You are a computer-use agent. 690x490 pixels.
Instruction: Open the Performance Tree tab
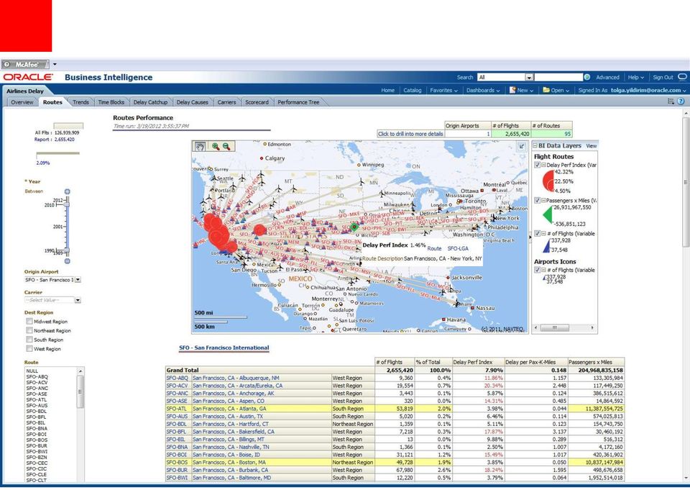(x=298, y=101)
